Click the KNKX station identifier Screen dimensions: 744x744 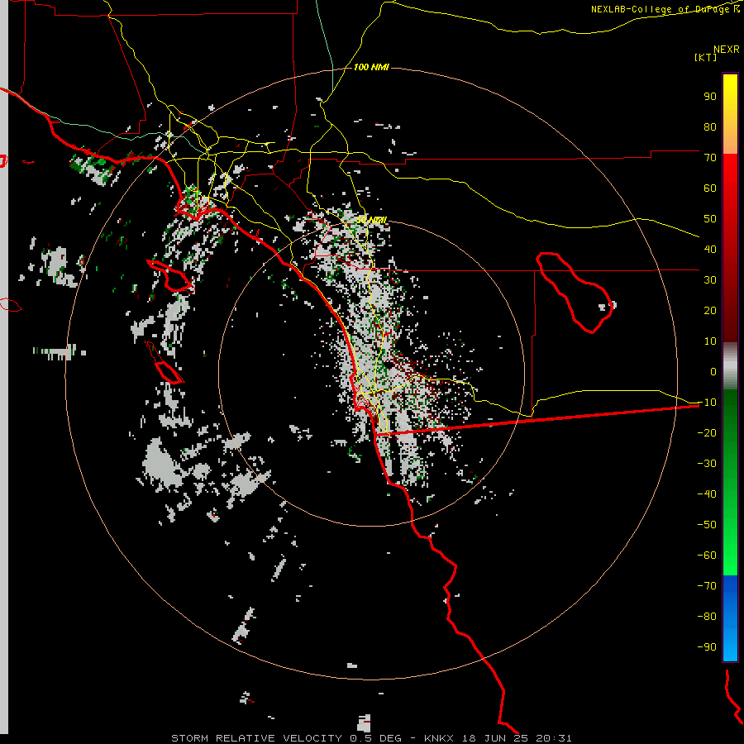(439, 738)
